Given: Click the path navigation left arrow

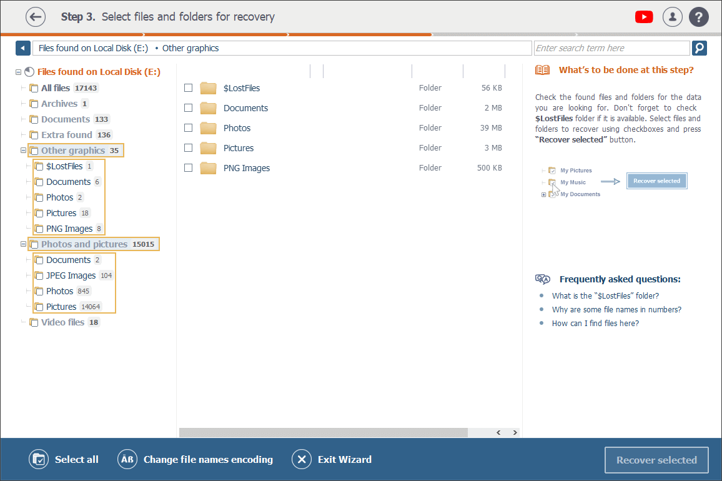Looking at the screenshot, I should coord(23,48).
